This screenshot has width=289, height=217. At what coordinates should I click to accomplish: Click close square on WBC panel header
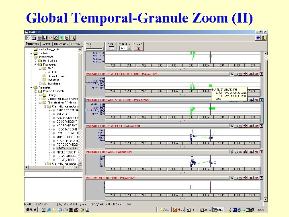(261, 152)
